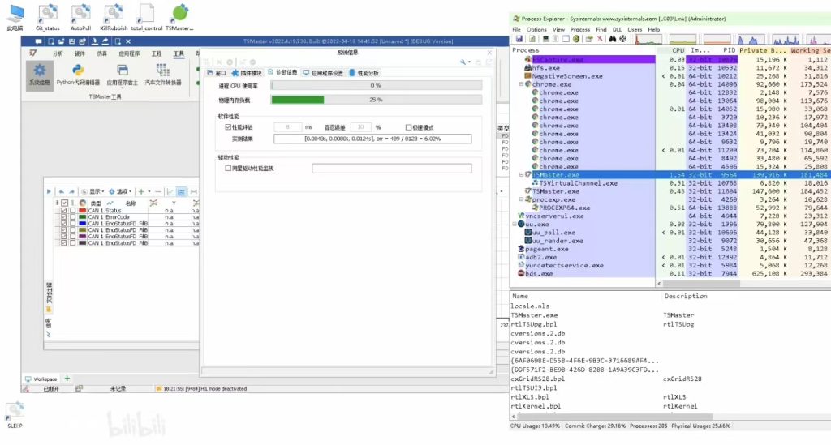Viewport: 831px width, 445px height.
Task: Collapse the chrome.exe process tree
Action: (522, 84)
